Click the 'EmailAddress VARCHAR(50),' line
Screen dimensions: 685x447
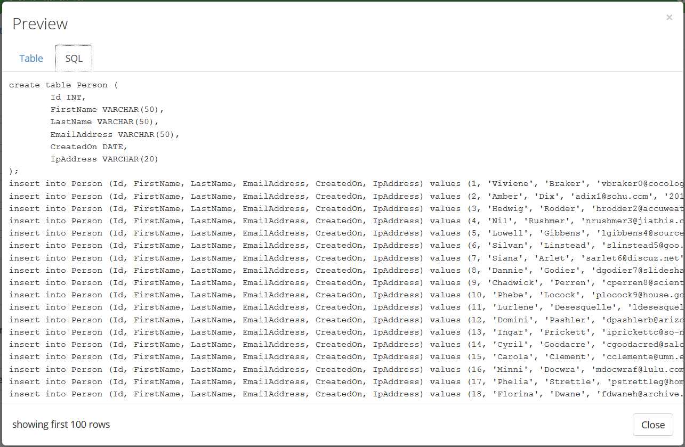pyautogui.click(x=115, y=135)
